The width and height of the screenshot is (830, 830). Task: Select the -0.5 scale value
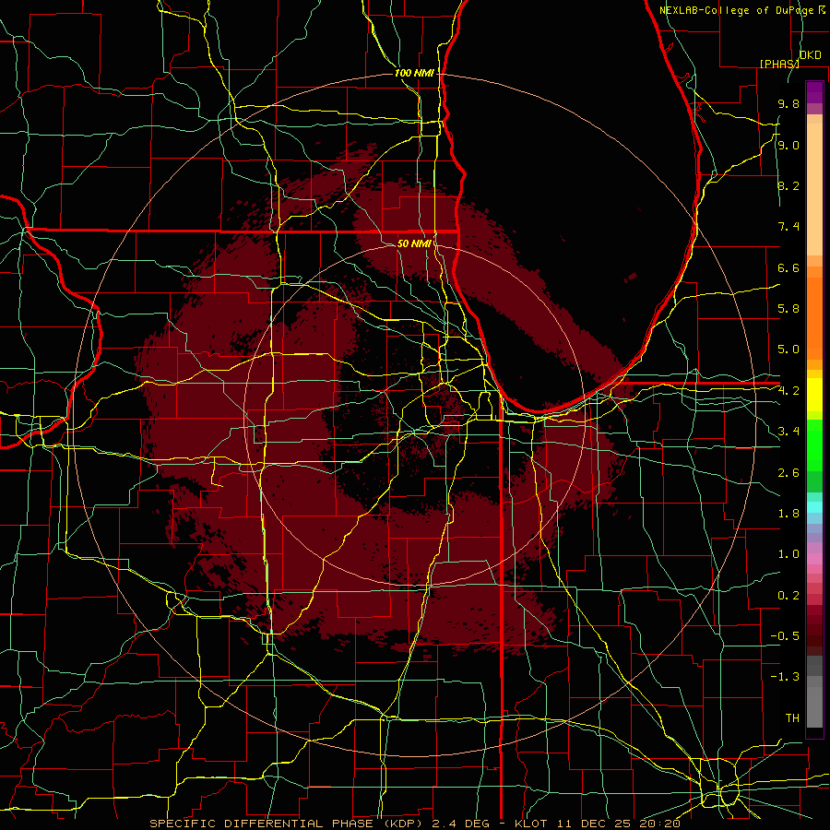[x=785, y=635]
